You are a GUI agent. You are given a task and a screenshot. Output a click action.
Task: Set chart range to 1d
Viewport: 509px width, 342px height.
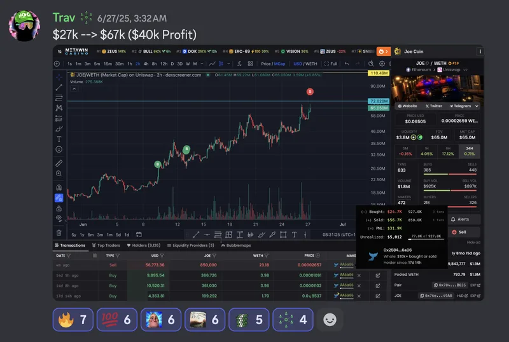coord(127,235)
